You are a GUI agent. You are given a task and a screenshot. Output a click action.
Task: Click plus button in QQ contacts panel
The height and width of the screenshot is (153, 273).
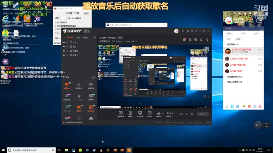261,39
